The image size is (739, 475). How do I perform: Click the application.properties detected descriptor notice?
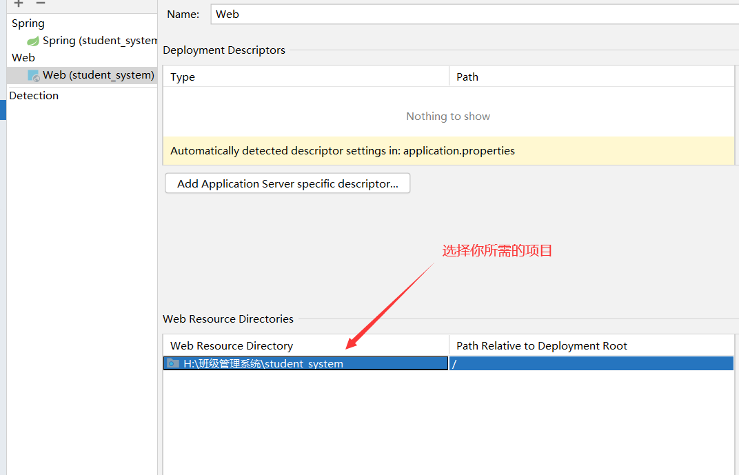pos(448,151)
